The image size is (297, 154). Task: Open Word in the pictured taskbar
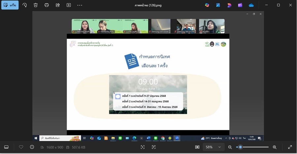[148, 138]
